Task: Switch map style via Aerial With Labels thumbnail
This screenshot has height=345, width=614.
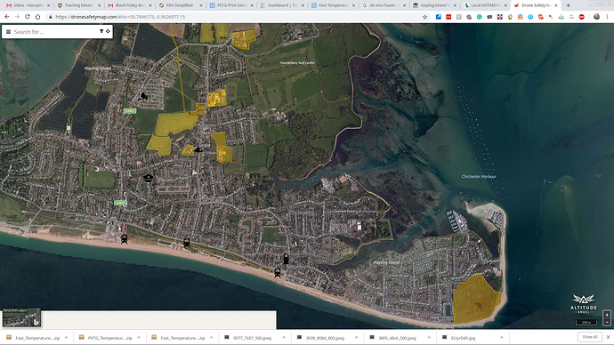Action: [x=21, y=317]
